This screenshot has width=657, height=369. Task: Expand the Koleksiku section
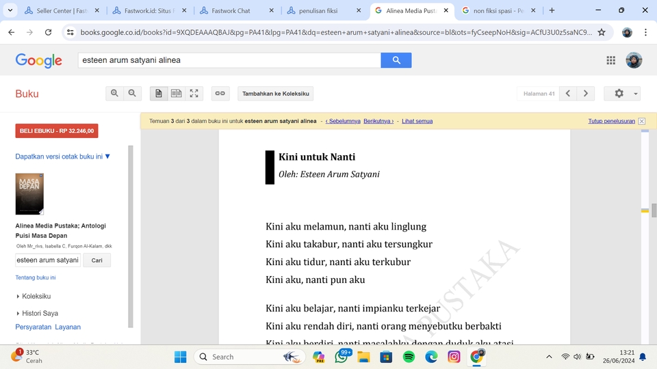[x=34, y=296]
